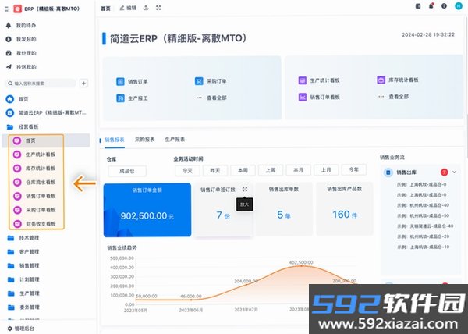Select the 本月 time filter
The width and height of the screenshot is (468, 334).
point(299,170)
